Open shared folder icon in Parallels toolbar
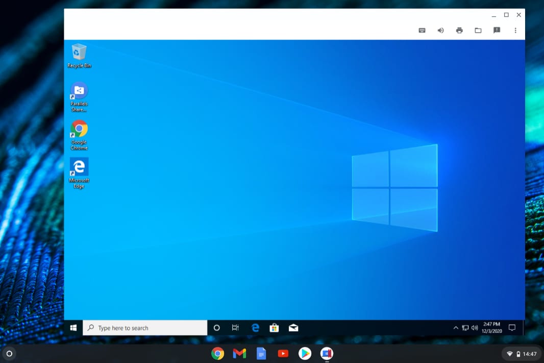544x363 pixels. pos(478,31)
